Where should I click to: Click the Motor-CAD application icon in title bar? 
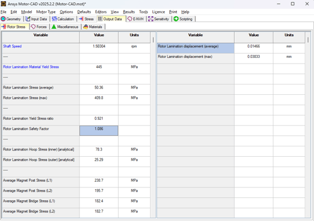click(x=3, y=4)
